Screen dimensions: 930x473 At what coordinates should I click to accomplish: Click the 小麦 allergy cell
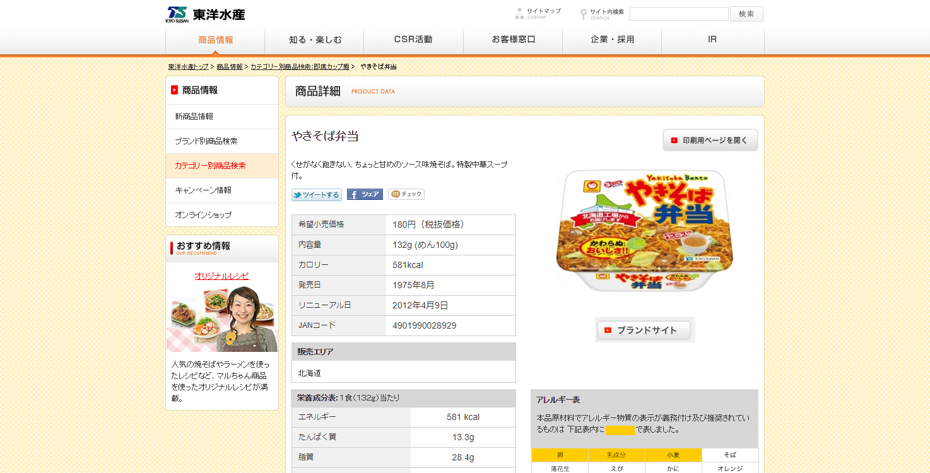tap(673, 455)
